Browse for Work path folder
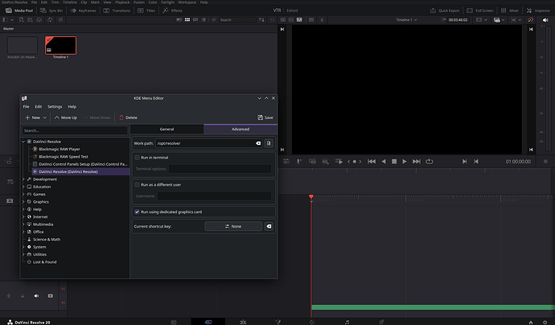The image size is (555, 325). pos(269,143)
